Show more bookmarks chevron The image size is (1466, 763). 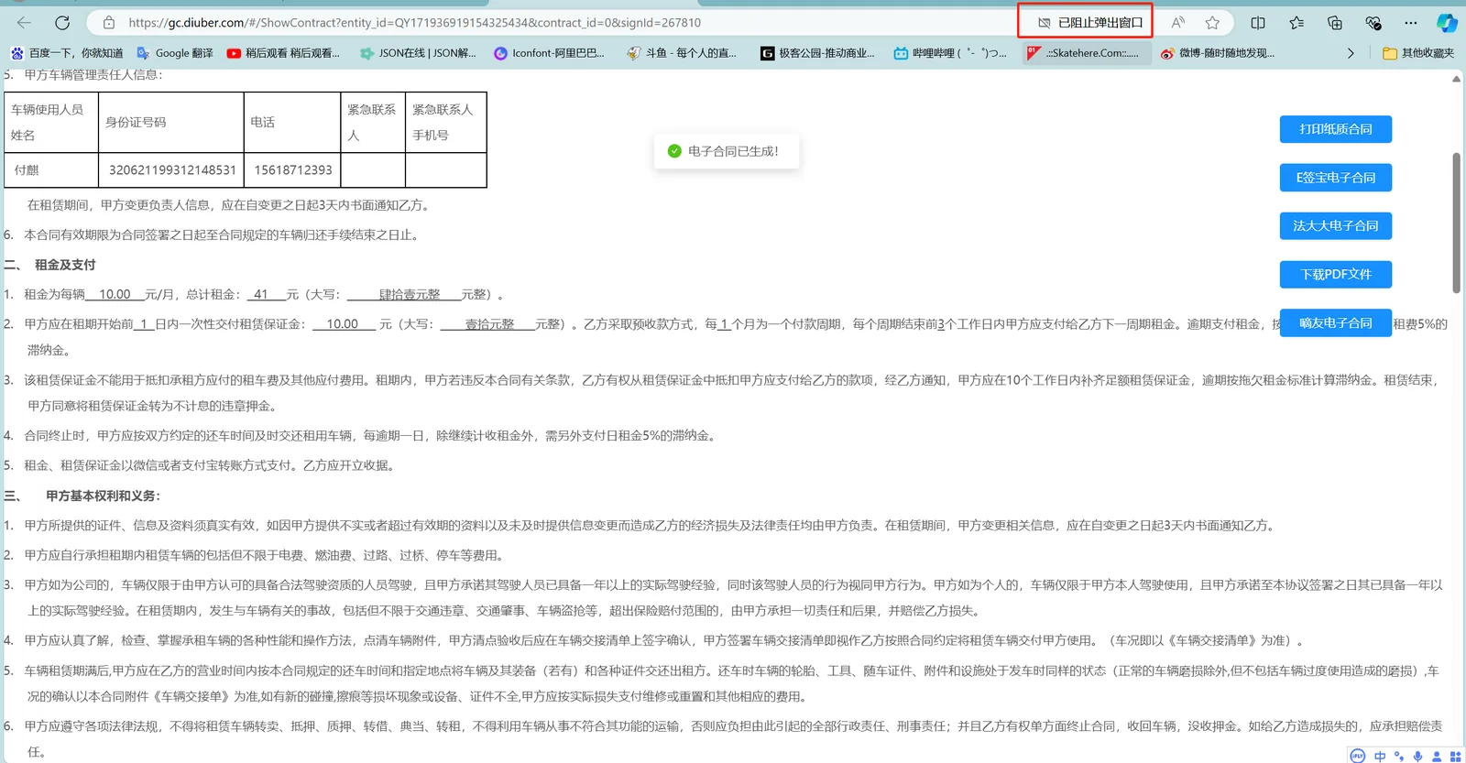(x=1351, y=53)
